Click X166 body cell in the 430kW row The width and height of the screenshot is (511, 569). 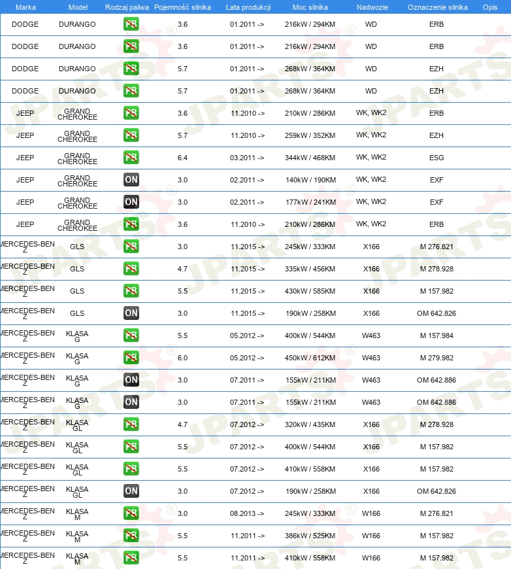[x=371, y=291]
